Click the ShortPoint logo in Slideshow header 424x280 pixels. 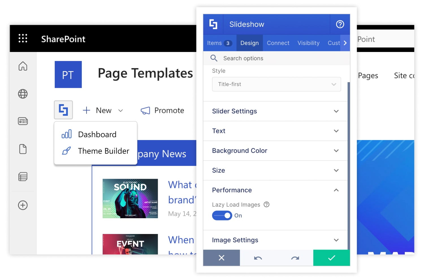coord(213,24)
